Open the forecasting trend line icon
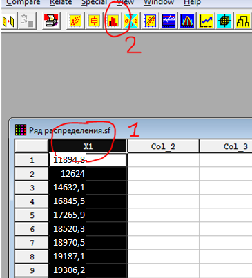 point(206,21)
